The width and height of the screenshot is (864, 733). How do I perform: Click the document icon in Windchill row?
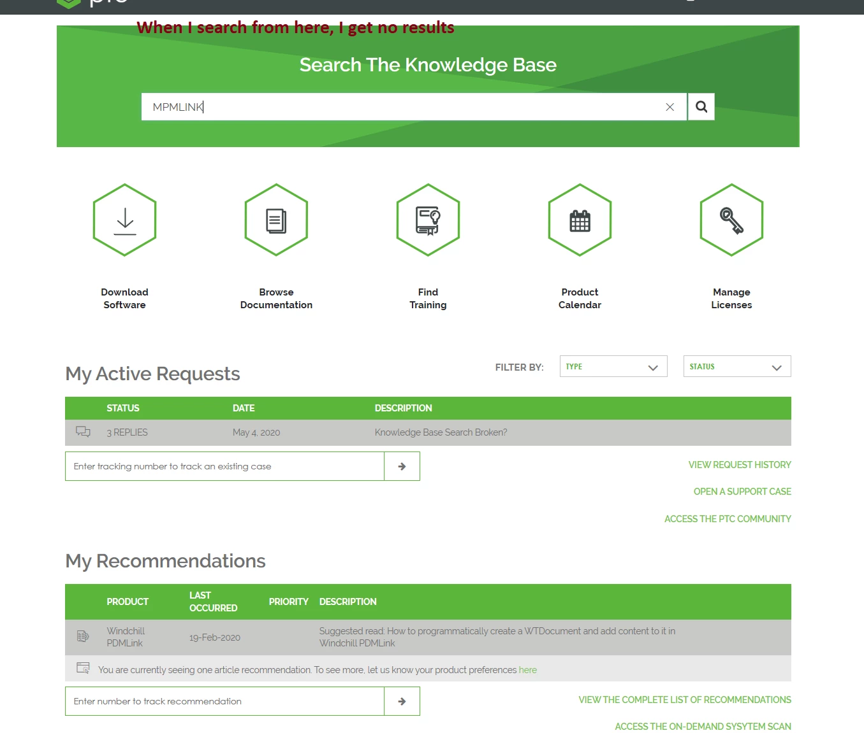pyautogui.click(x=83, y=636)
